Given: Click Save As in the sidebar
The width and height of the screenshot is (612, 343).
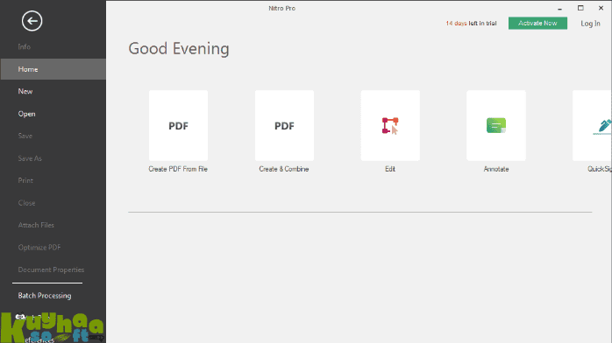Looking at the screenshot, I should [x=30, y=158].
